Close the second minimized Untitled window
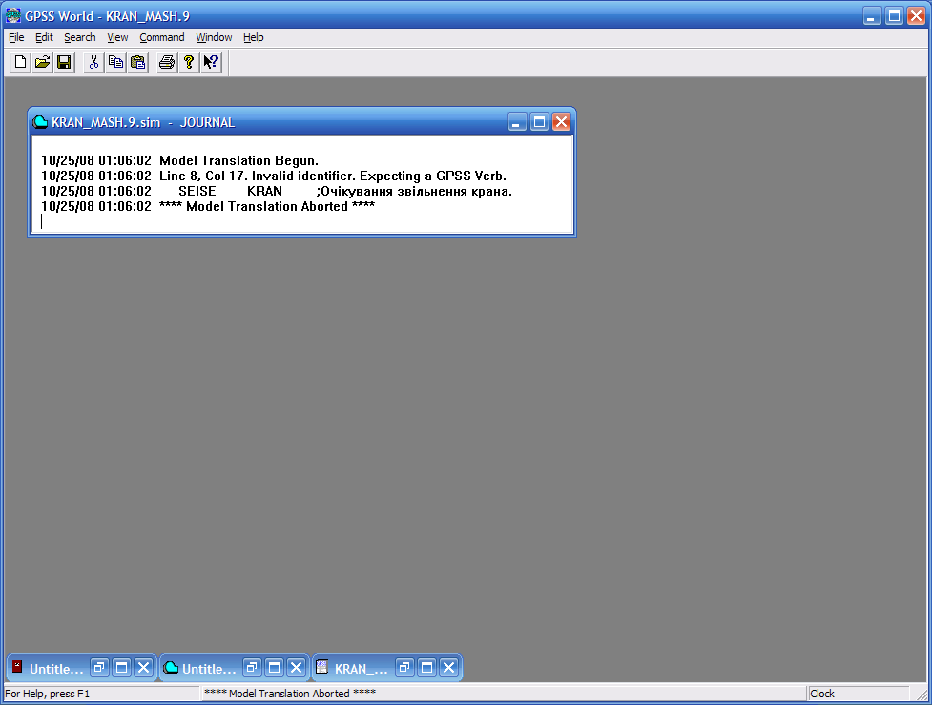 click(x=296, y=668)
